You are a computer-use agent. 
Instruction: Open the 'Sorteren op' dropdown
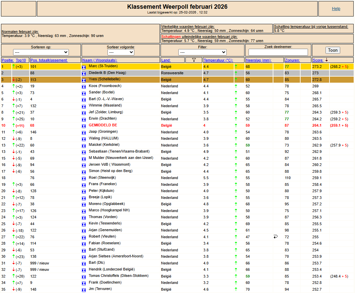pyautogui.click(x=41, y=52)
